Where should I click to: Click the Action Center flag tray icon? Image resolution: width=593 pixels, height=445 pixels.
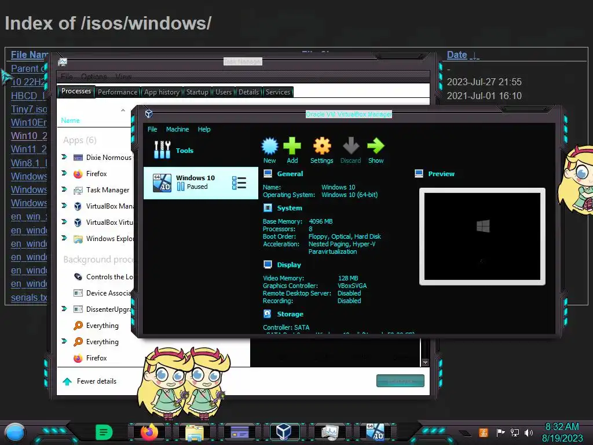point(500,432)
